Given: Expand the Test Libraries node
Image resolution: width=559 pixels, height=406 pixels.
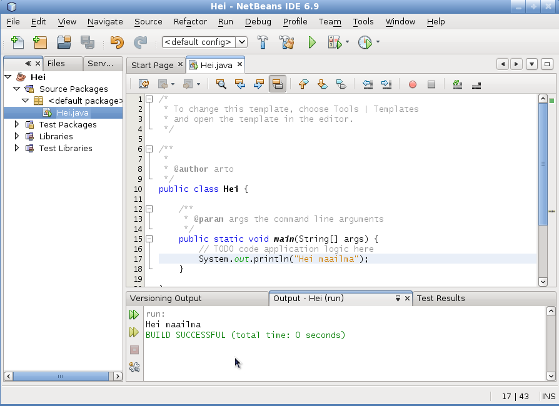Looking at the screenshot, I should click(x=16, y=148).
